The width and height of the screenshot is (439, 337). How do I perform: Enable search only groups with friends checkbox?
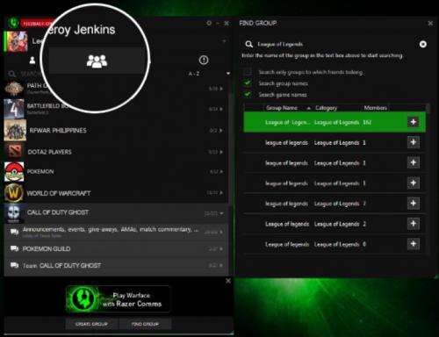coord(248,72)
